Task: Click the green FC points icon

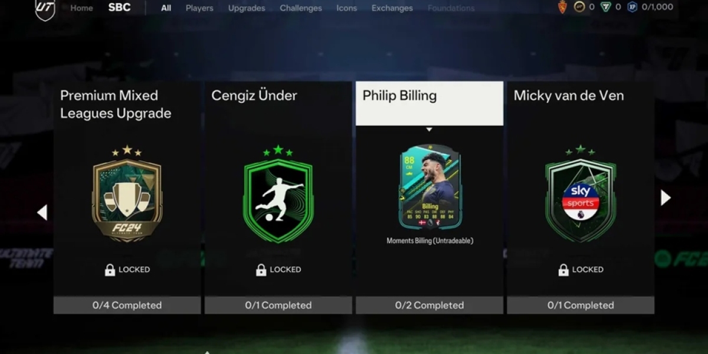Action: [605, 8]
